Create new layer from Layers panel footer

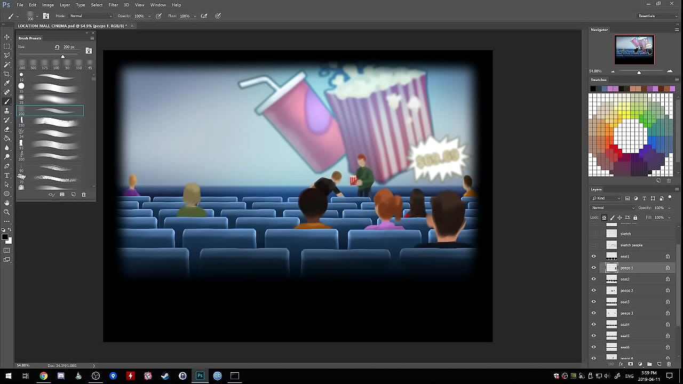[659, 364]
